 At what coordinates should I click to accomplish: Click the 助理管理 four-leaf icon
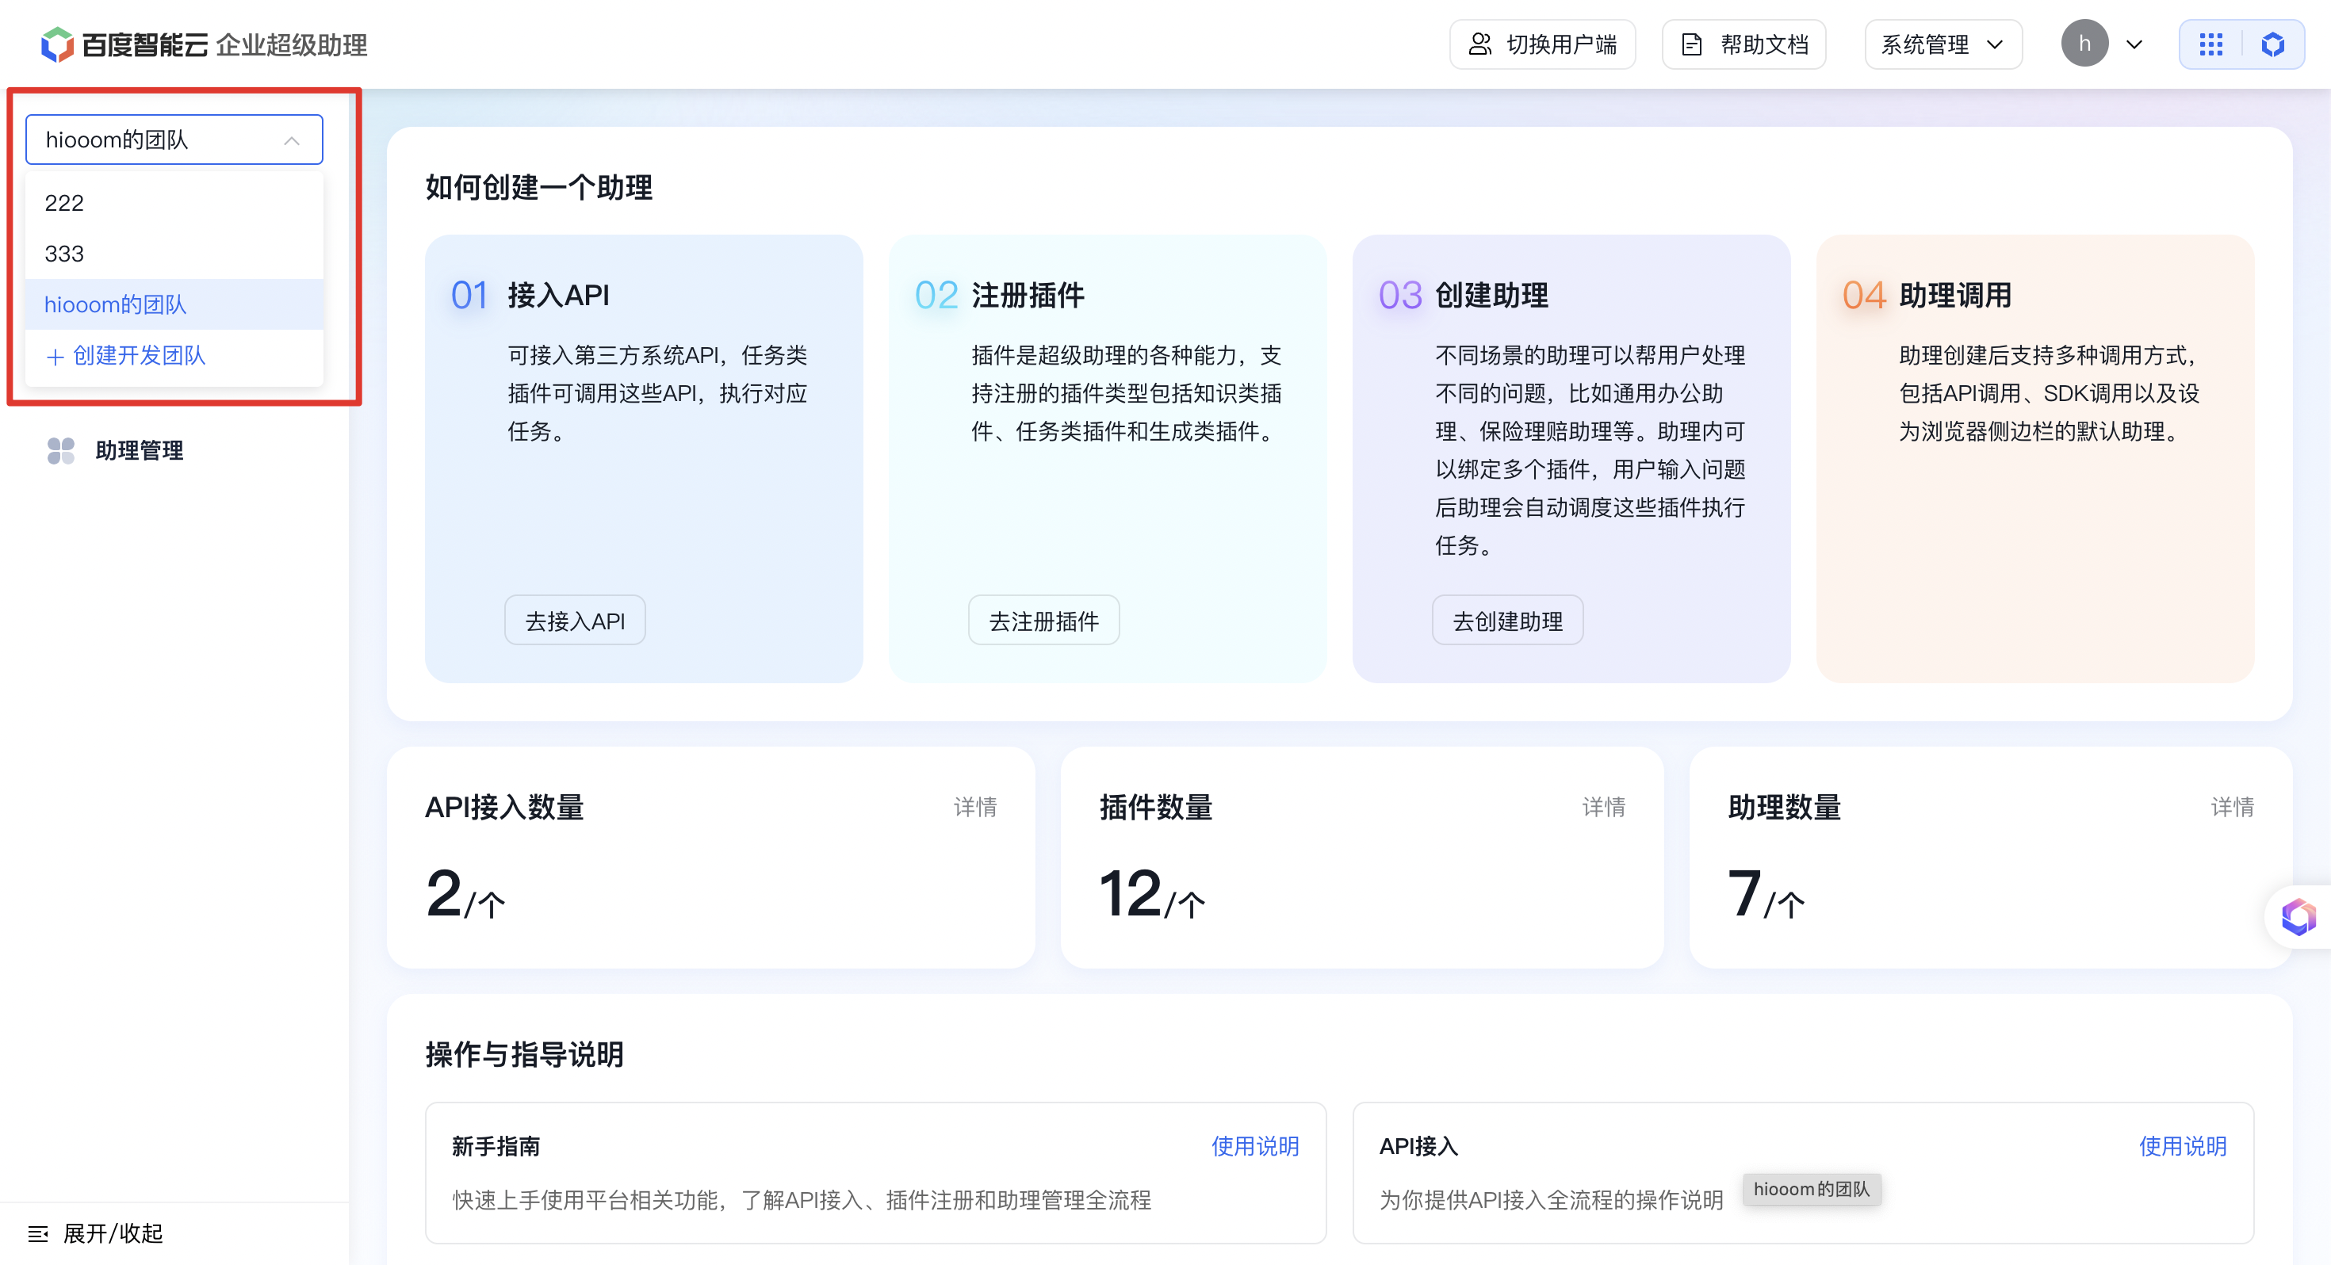(x=60, y=451)
